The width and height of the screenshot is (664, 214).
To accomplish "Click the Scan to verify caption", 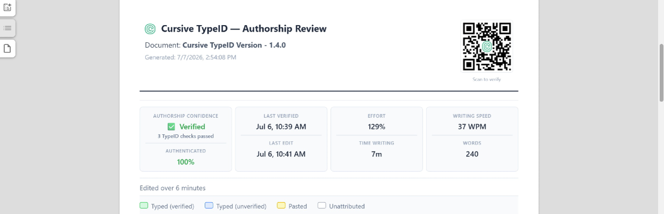I will (x=487, y=79).
